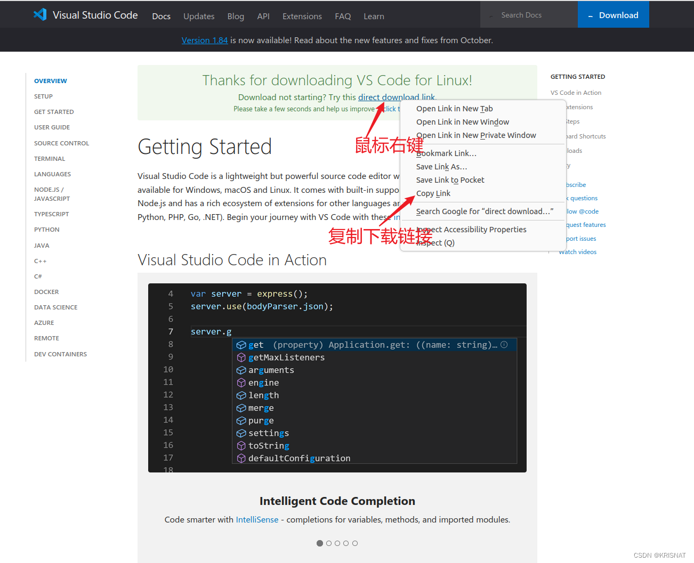Open the Version 1.84 link

205,40
